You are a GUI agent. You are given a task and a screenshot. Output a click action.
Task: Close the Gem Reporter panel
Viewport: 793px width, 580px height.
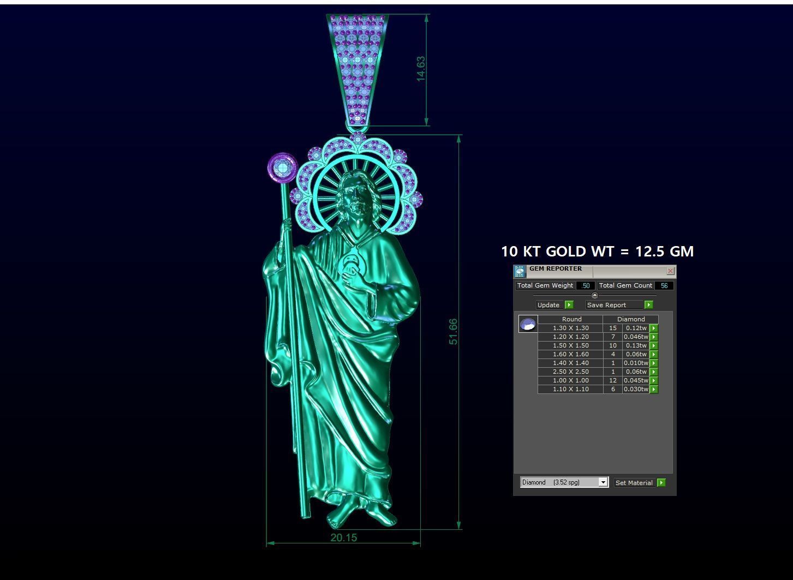[671, 271]
